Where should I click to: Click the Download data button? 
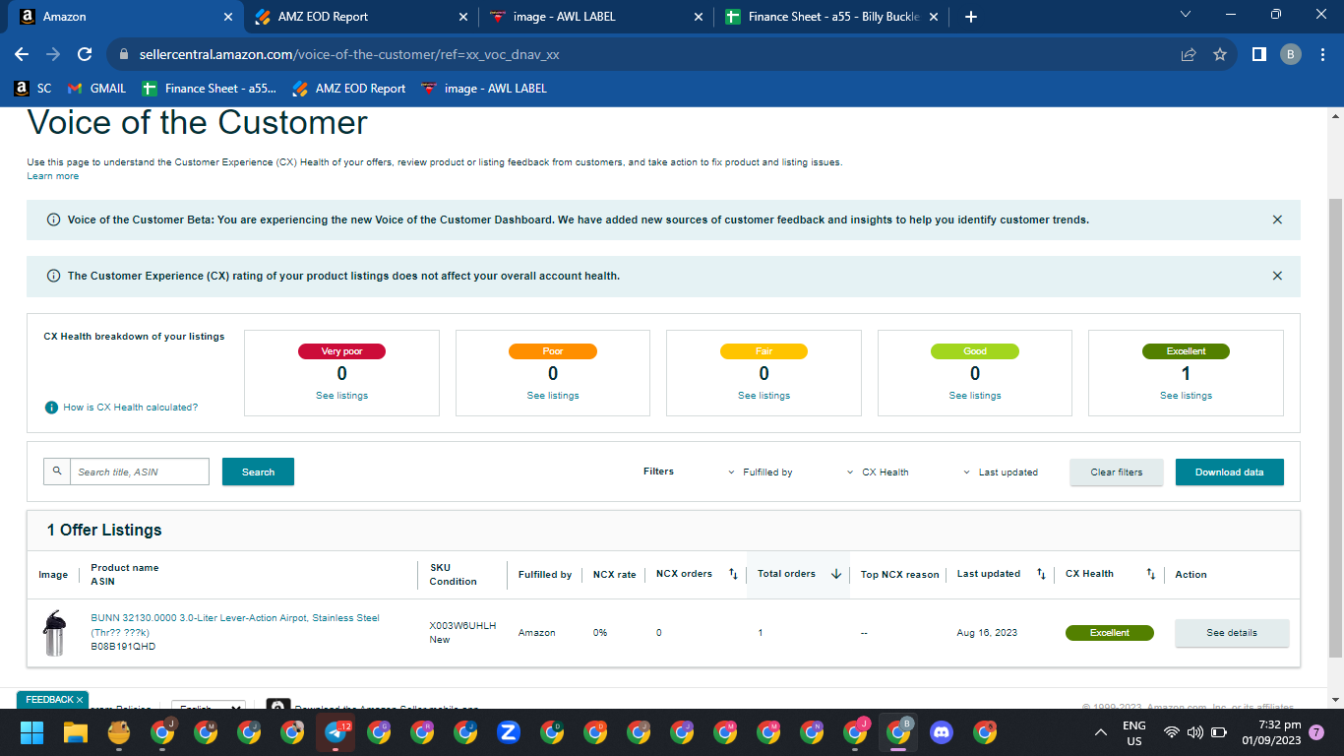pos(1230,472)
